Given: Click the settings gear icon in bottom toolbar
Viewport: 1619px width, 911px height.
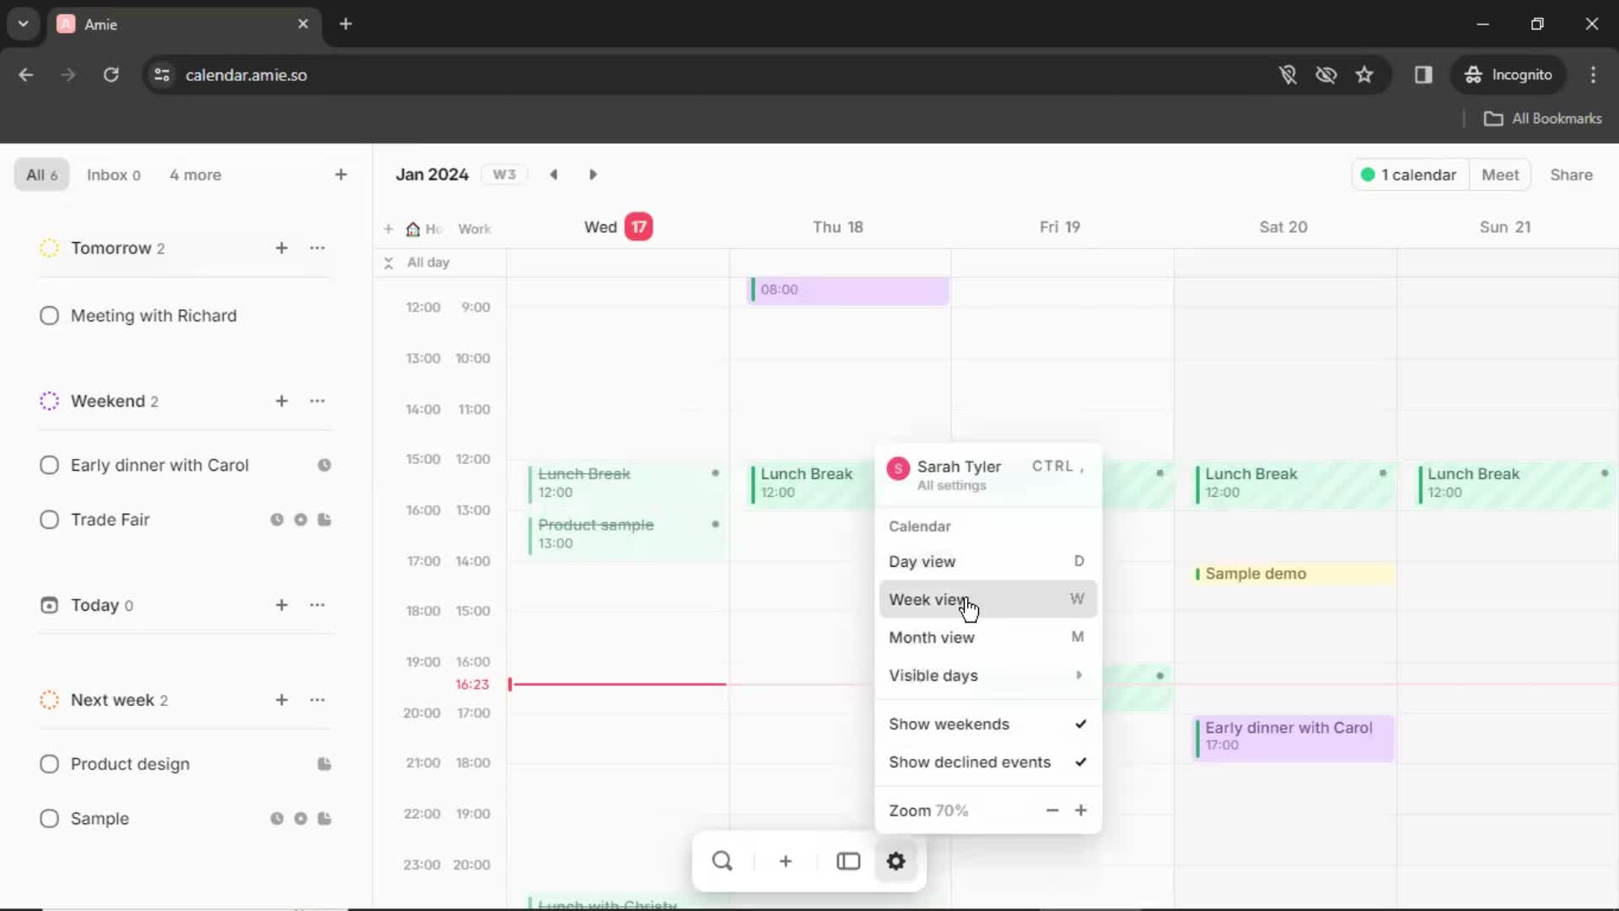Looking at the screenshot, I should click(896, 861).
